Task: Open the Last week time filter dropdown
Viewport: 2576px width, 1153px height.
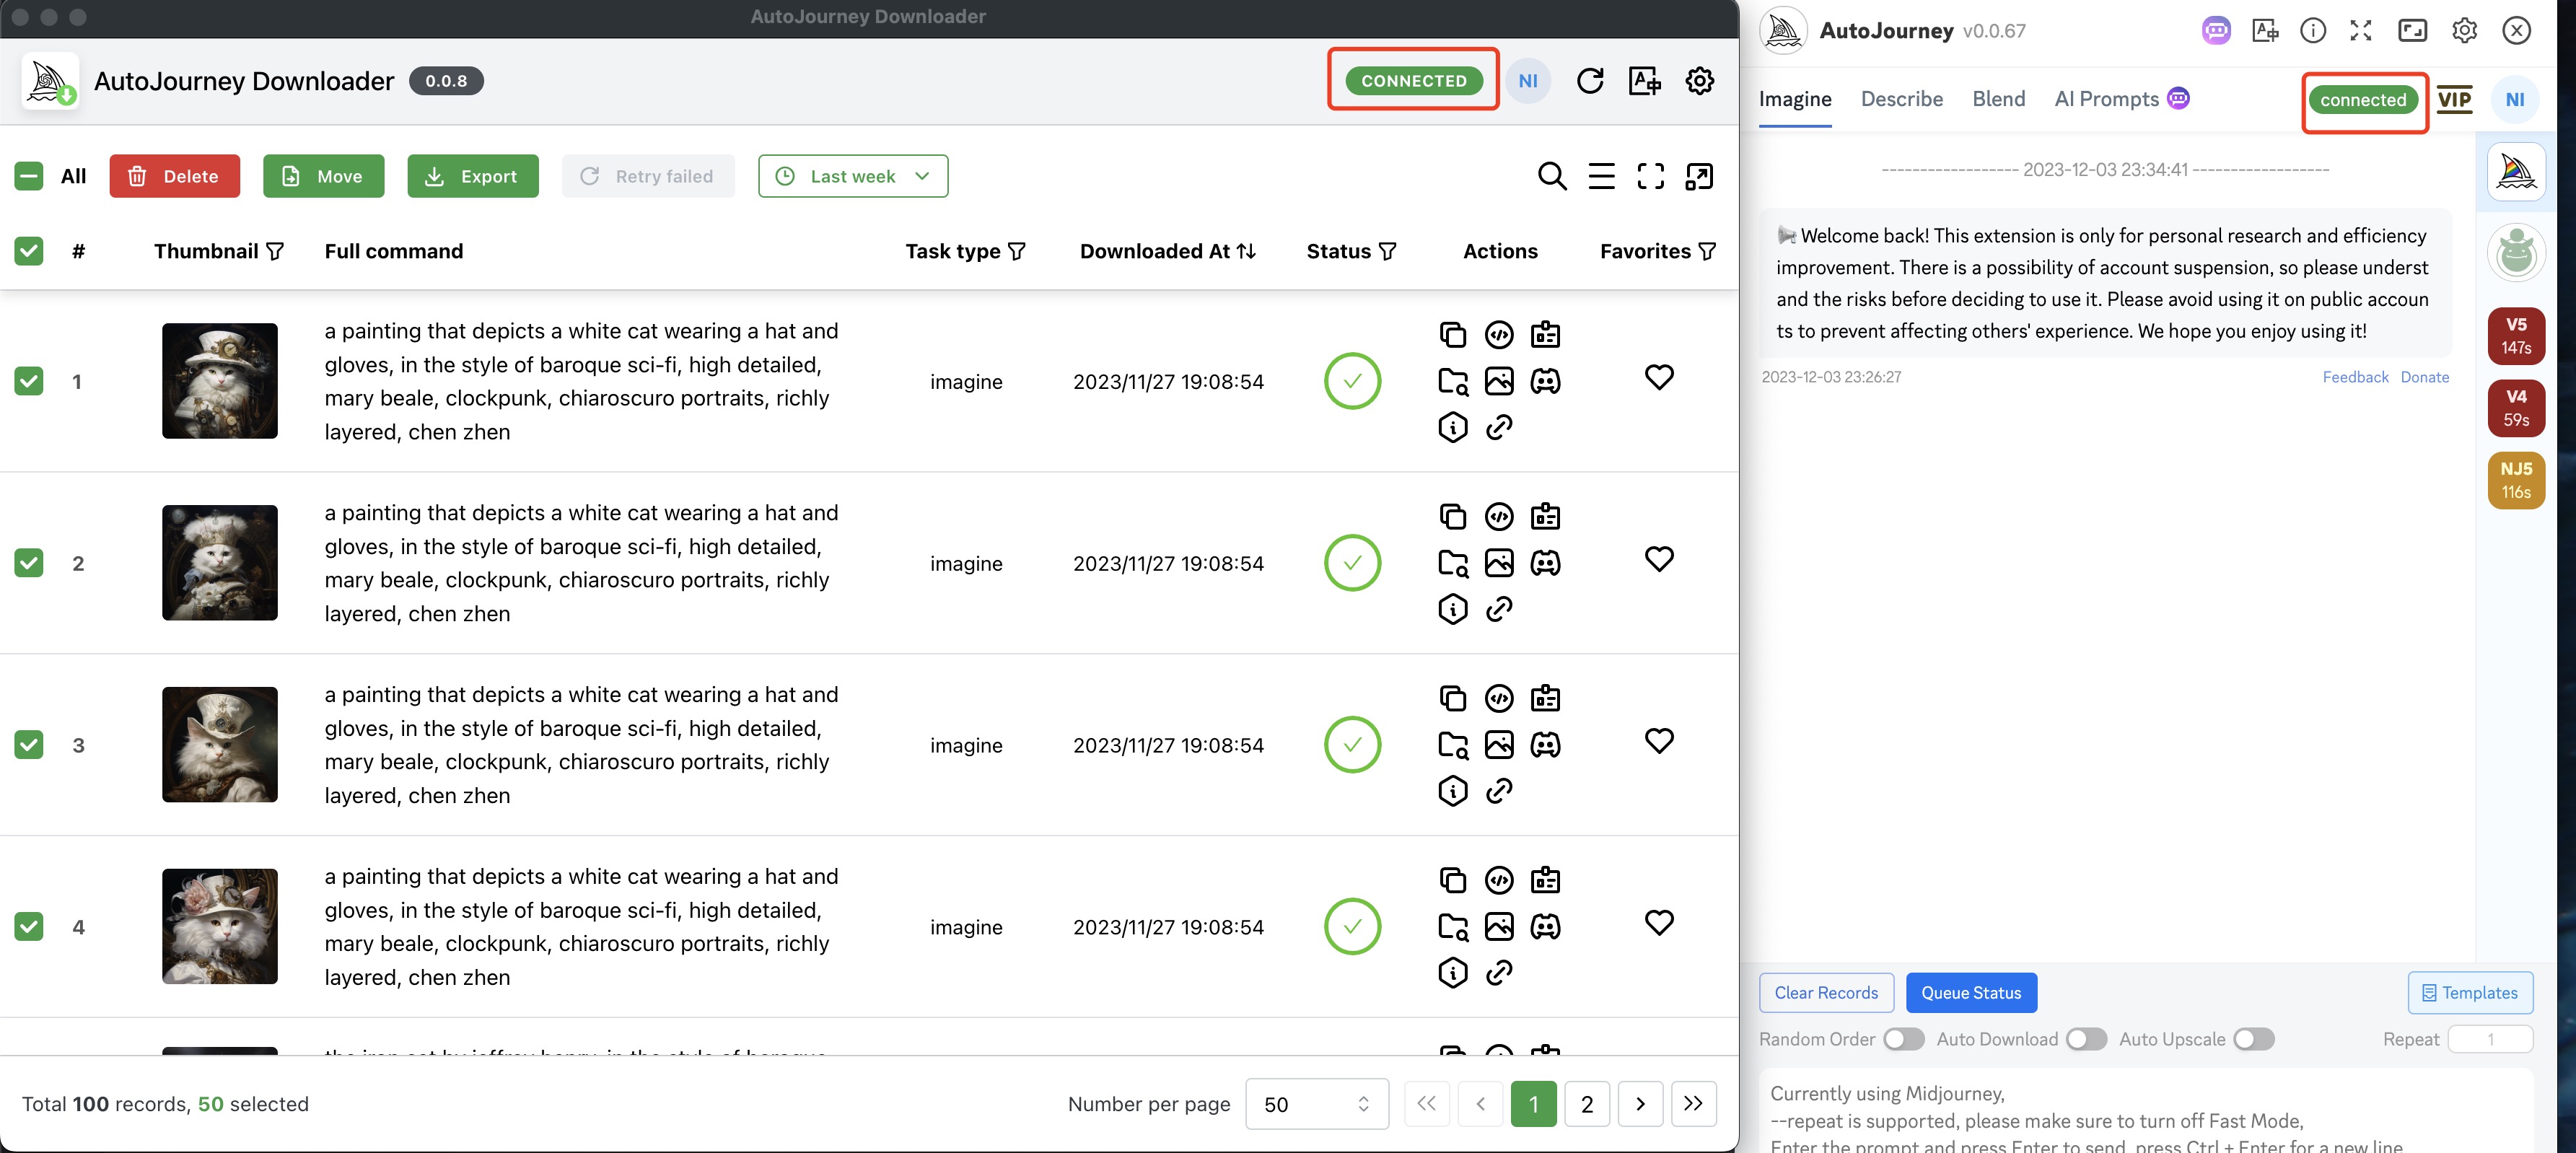Action: pos(852,176)
